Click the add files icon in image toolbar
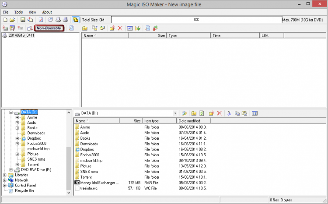This screenshot has width=328, height=204. 94,28
